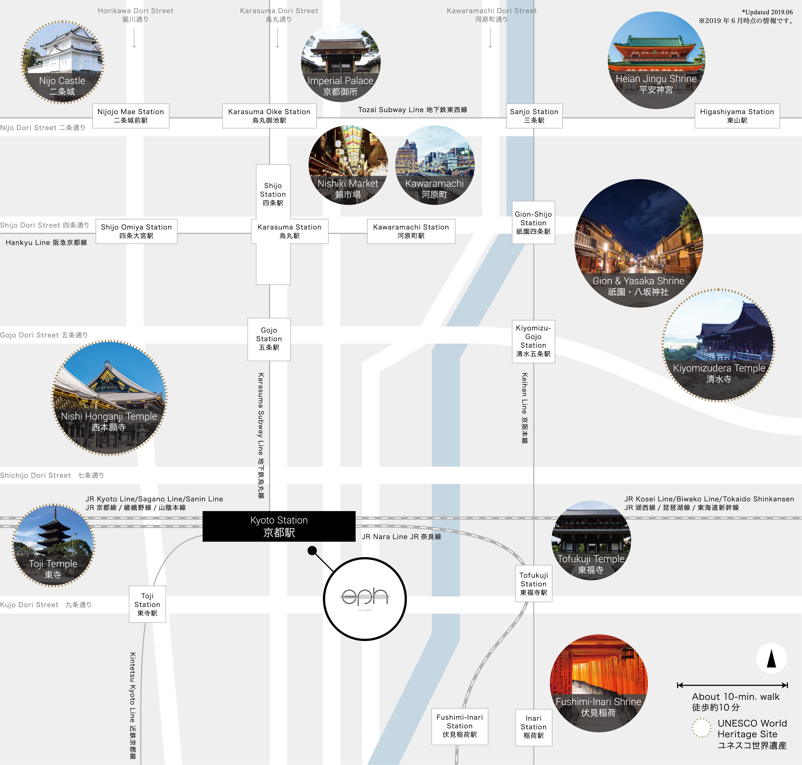Click the Karasuma Dori Street down arrow

(x=277, y=38)
